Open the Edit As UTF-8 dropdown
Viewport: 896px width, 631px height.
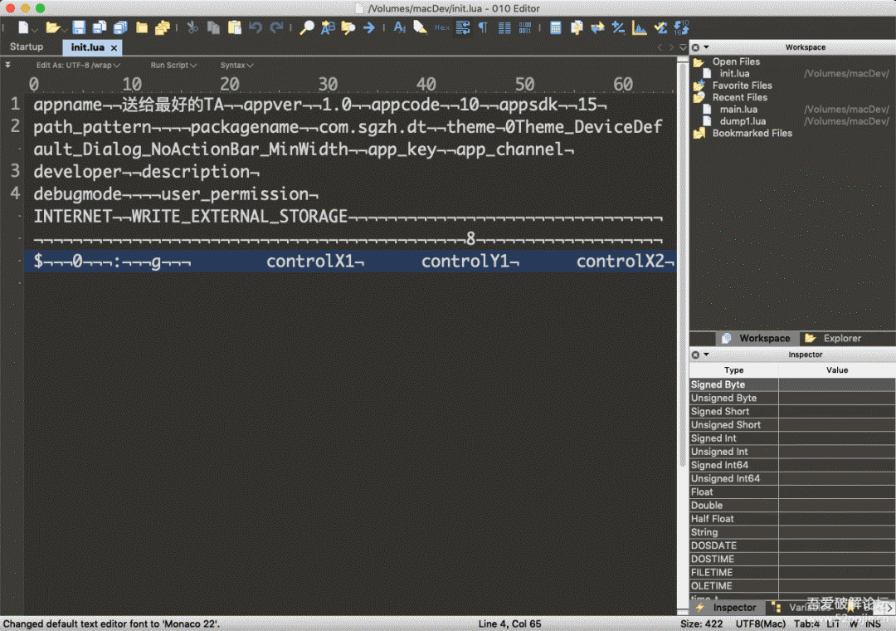(78, 65)
